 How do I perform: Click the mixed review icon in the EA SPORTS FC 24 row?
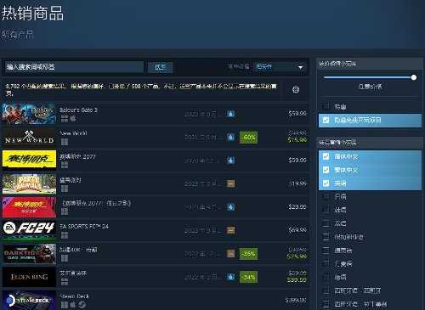point(230,230)
